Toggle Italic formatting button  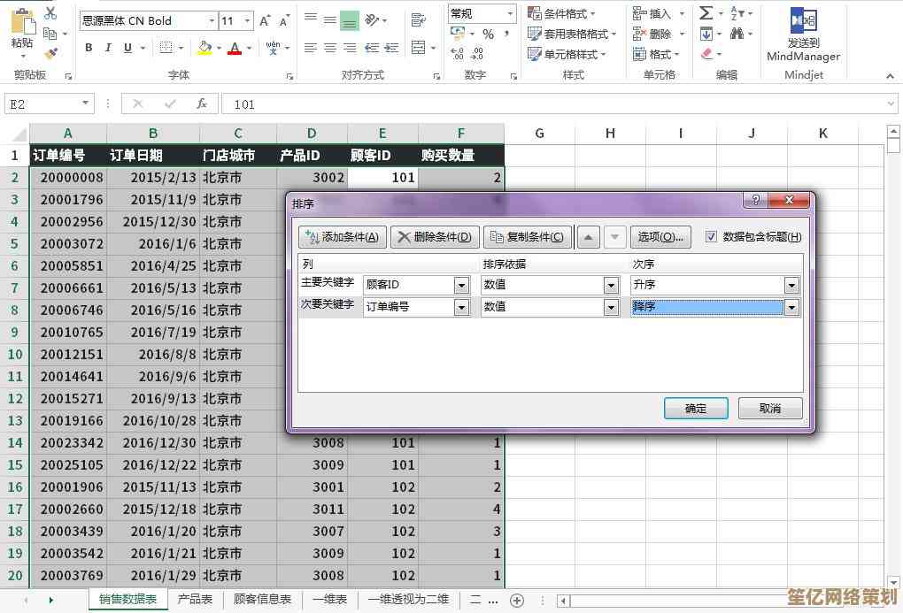109,48
